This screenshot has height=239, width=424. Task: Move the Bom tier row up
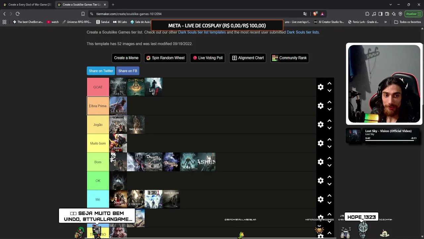[x=329, y=158]
